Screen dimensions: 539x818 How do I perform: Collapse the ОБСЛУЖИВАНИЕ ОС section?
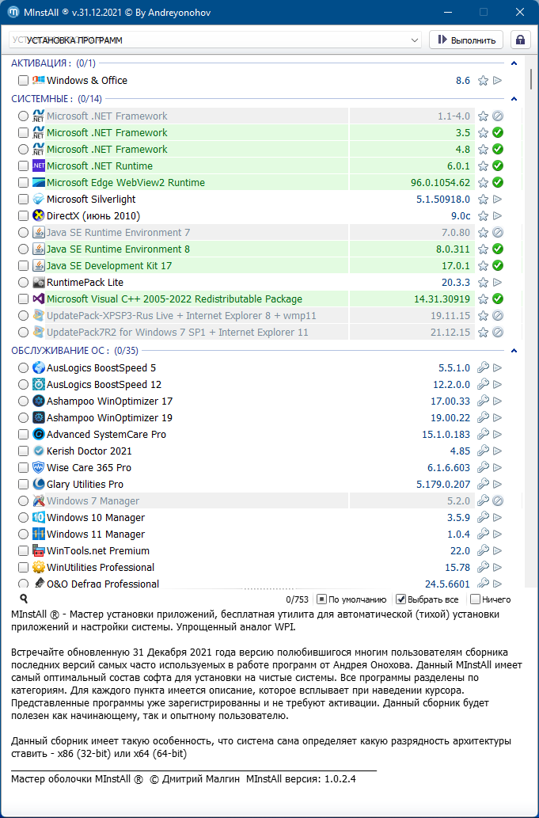(514, 351)
